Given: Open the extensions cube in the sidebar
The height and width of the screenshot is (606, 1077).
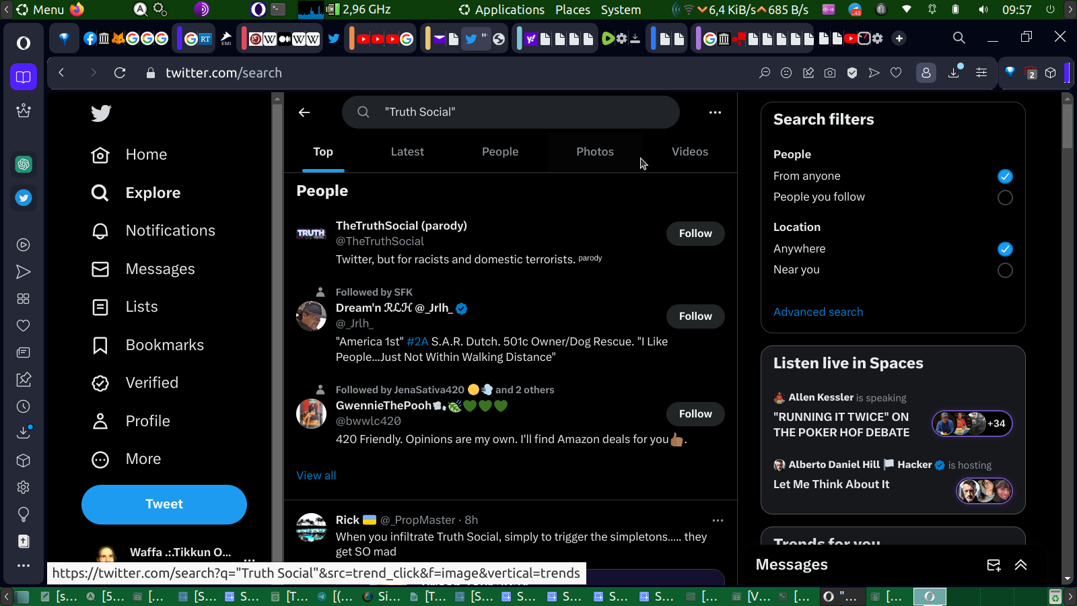Looking at the screenshot, I should tap(24, 461).
